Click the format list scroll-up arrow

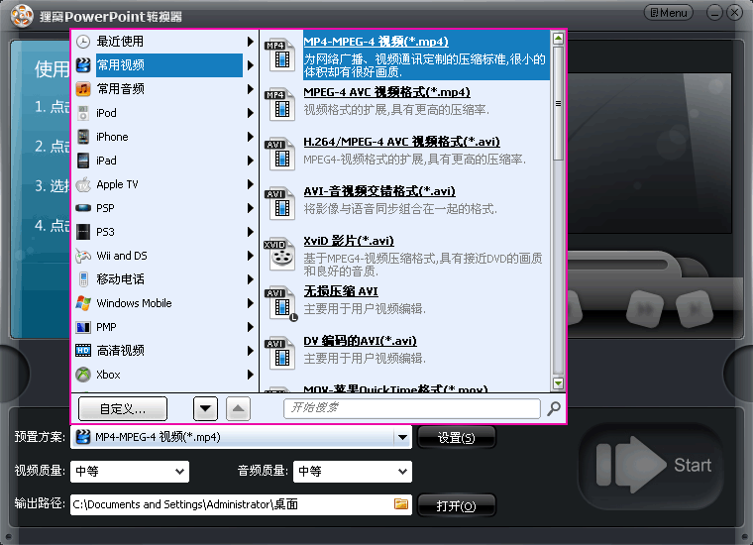point(558,39)
